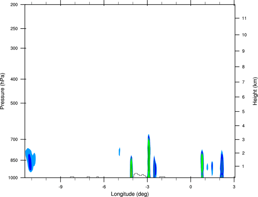
Task: Click the 0 longitude tick label
Action: 191,187
